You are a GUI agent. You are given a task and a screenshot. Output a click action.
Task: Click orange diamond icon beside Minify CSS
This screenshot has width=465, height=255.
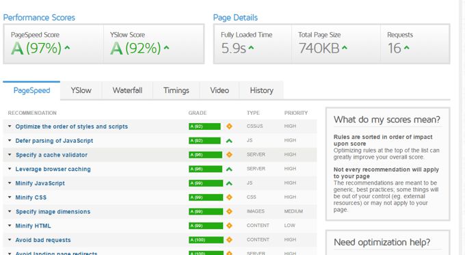point(229,197)
